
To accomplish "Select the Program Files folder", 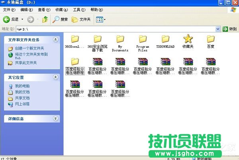I will [x=143, y=39].
